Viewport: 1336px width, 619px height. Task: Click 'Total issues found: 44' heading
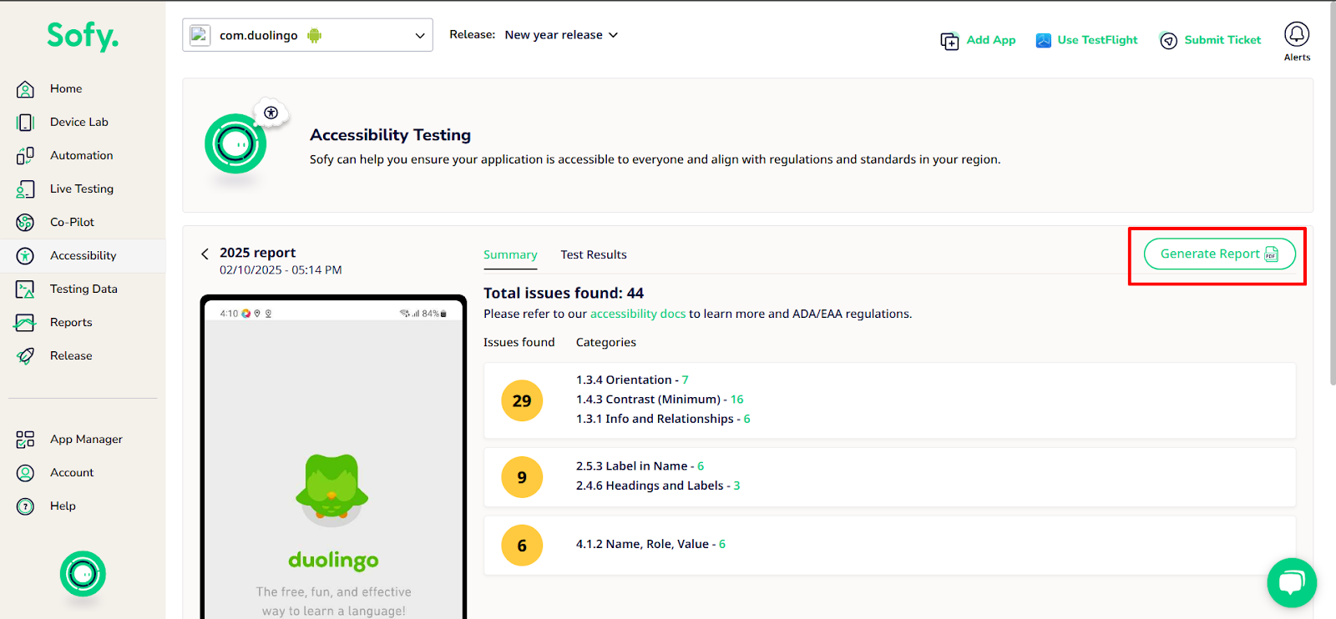(x=564, y=293)
